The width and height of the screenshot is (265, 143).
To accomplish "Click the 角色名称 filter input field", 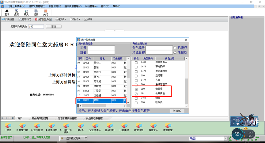I will click(x=159, y=52).
